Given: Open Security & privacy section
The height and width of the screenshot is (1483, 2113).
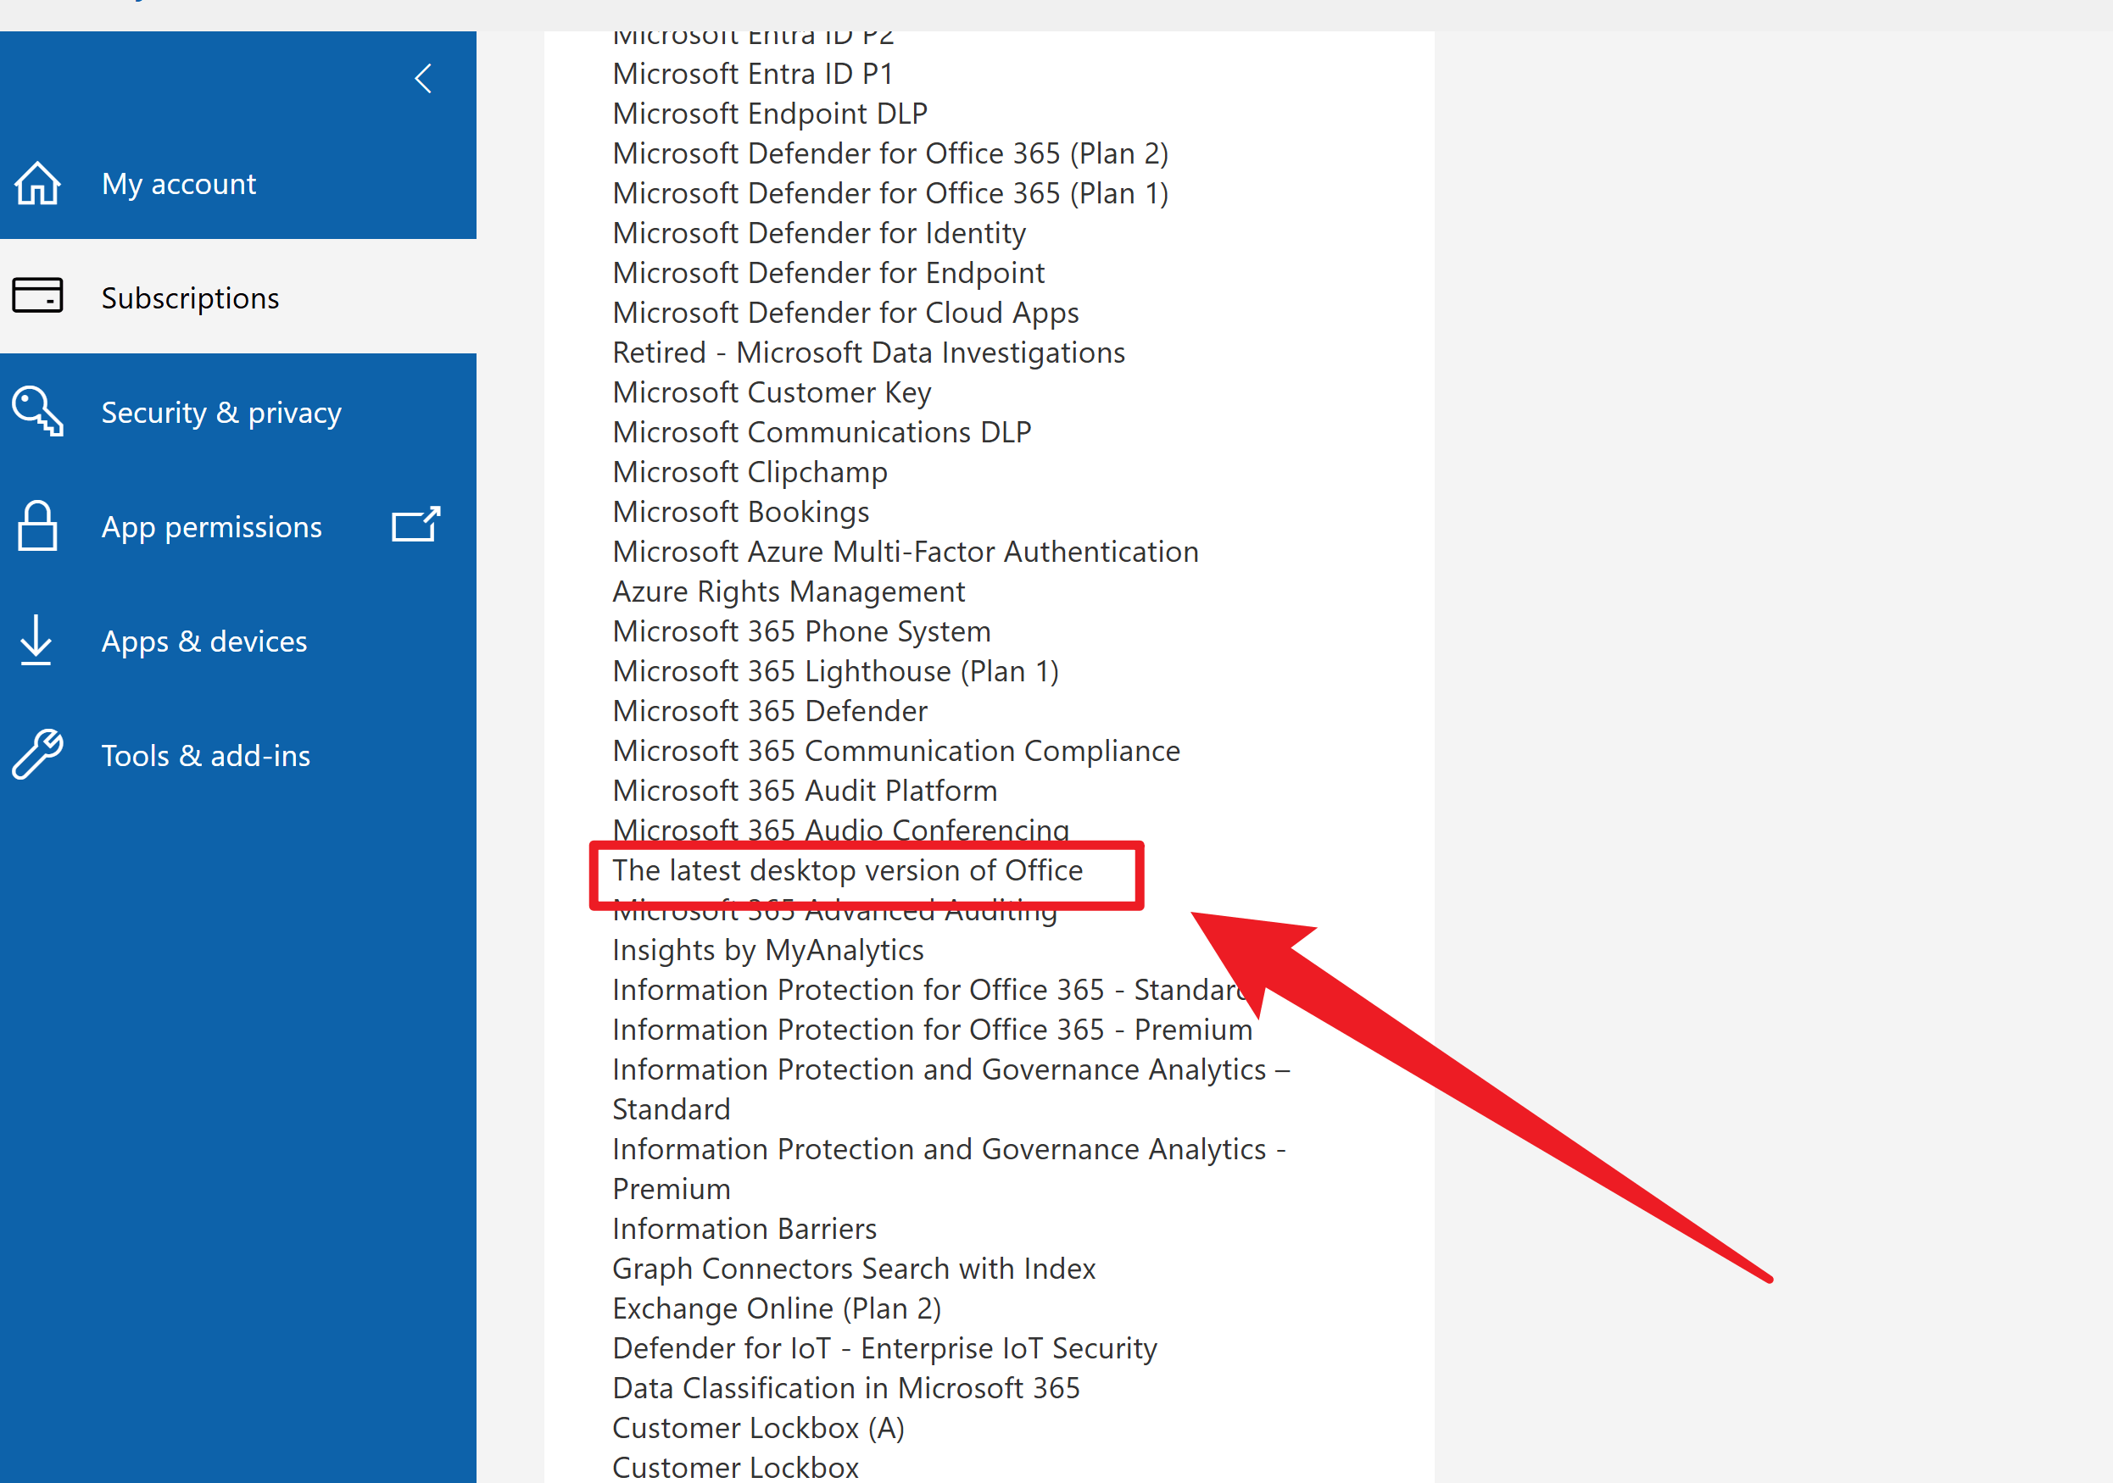Looking at the screenshot, I should coord(220,412).
